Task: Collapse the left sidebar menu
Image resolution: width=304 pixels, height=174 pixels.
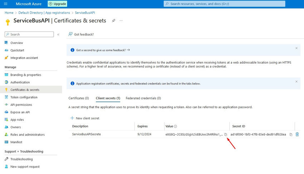Action: tap(58, 35)
